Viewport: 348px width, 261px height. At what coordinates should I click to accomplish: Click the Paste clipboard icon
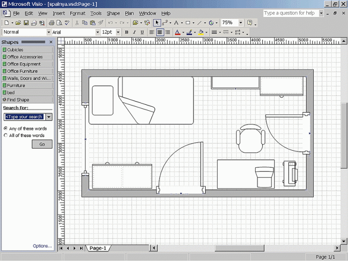tap(92, 23)
